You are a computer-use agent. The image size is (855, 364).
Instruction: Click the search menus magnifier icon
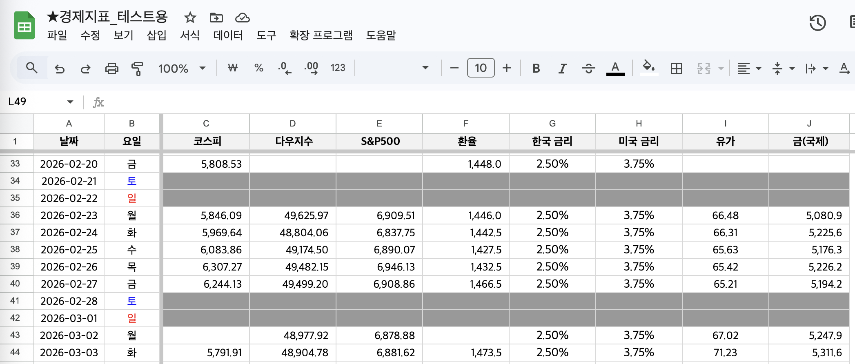tap(32, 68)
